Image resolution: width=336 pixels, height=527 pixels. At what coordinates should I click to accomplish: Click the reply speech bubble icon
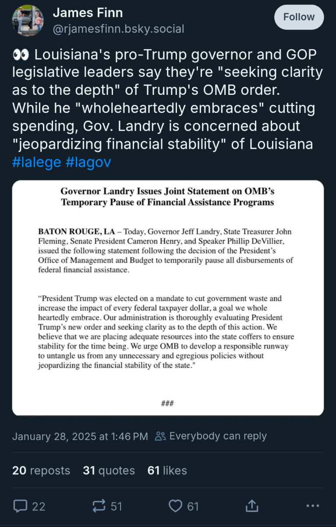click(x=20, y=506)
